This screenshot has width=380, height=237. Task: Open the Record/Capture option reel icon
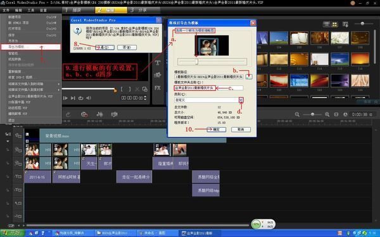(x=84, y=114)
